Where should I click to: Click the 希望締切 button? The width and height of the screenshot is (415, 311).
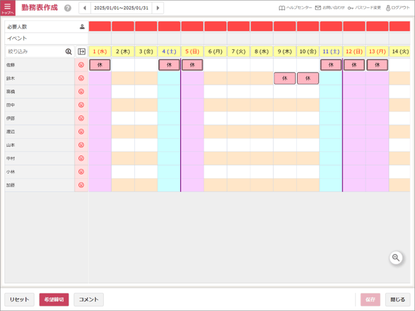point(54,299)
